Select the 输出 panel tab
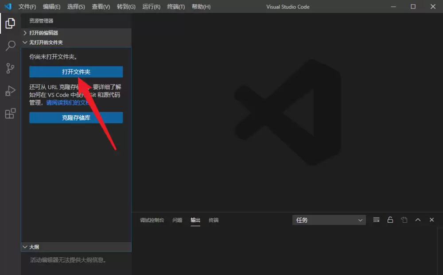 point(195,220)
